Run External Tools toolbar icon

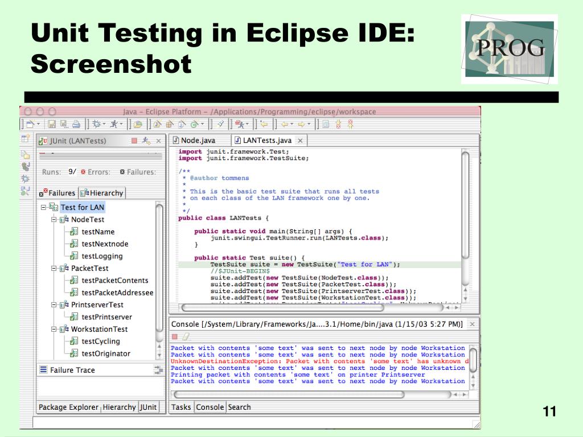point(240,124)
